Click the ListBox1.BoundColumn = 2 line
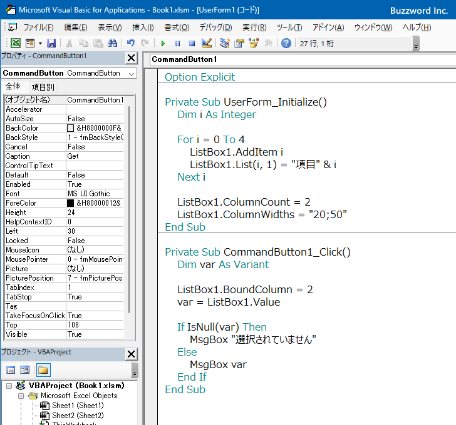Screen dimensions: 456x425 [245, 289]
